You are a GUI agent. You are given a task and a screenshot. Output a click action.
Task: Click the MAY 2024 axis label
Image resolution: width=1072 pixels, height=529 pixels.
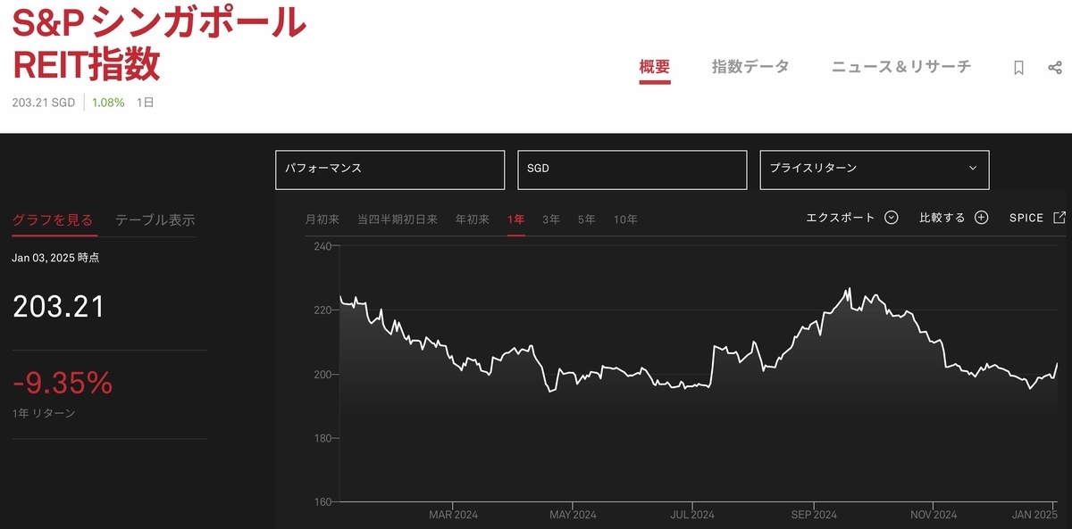click(x=573, y=515)
